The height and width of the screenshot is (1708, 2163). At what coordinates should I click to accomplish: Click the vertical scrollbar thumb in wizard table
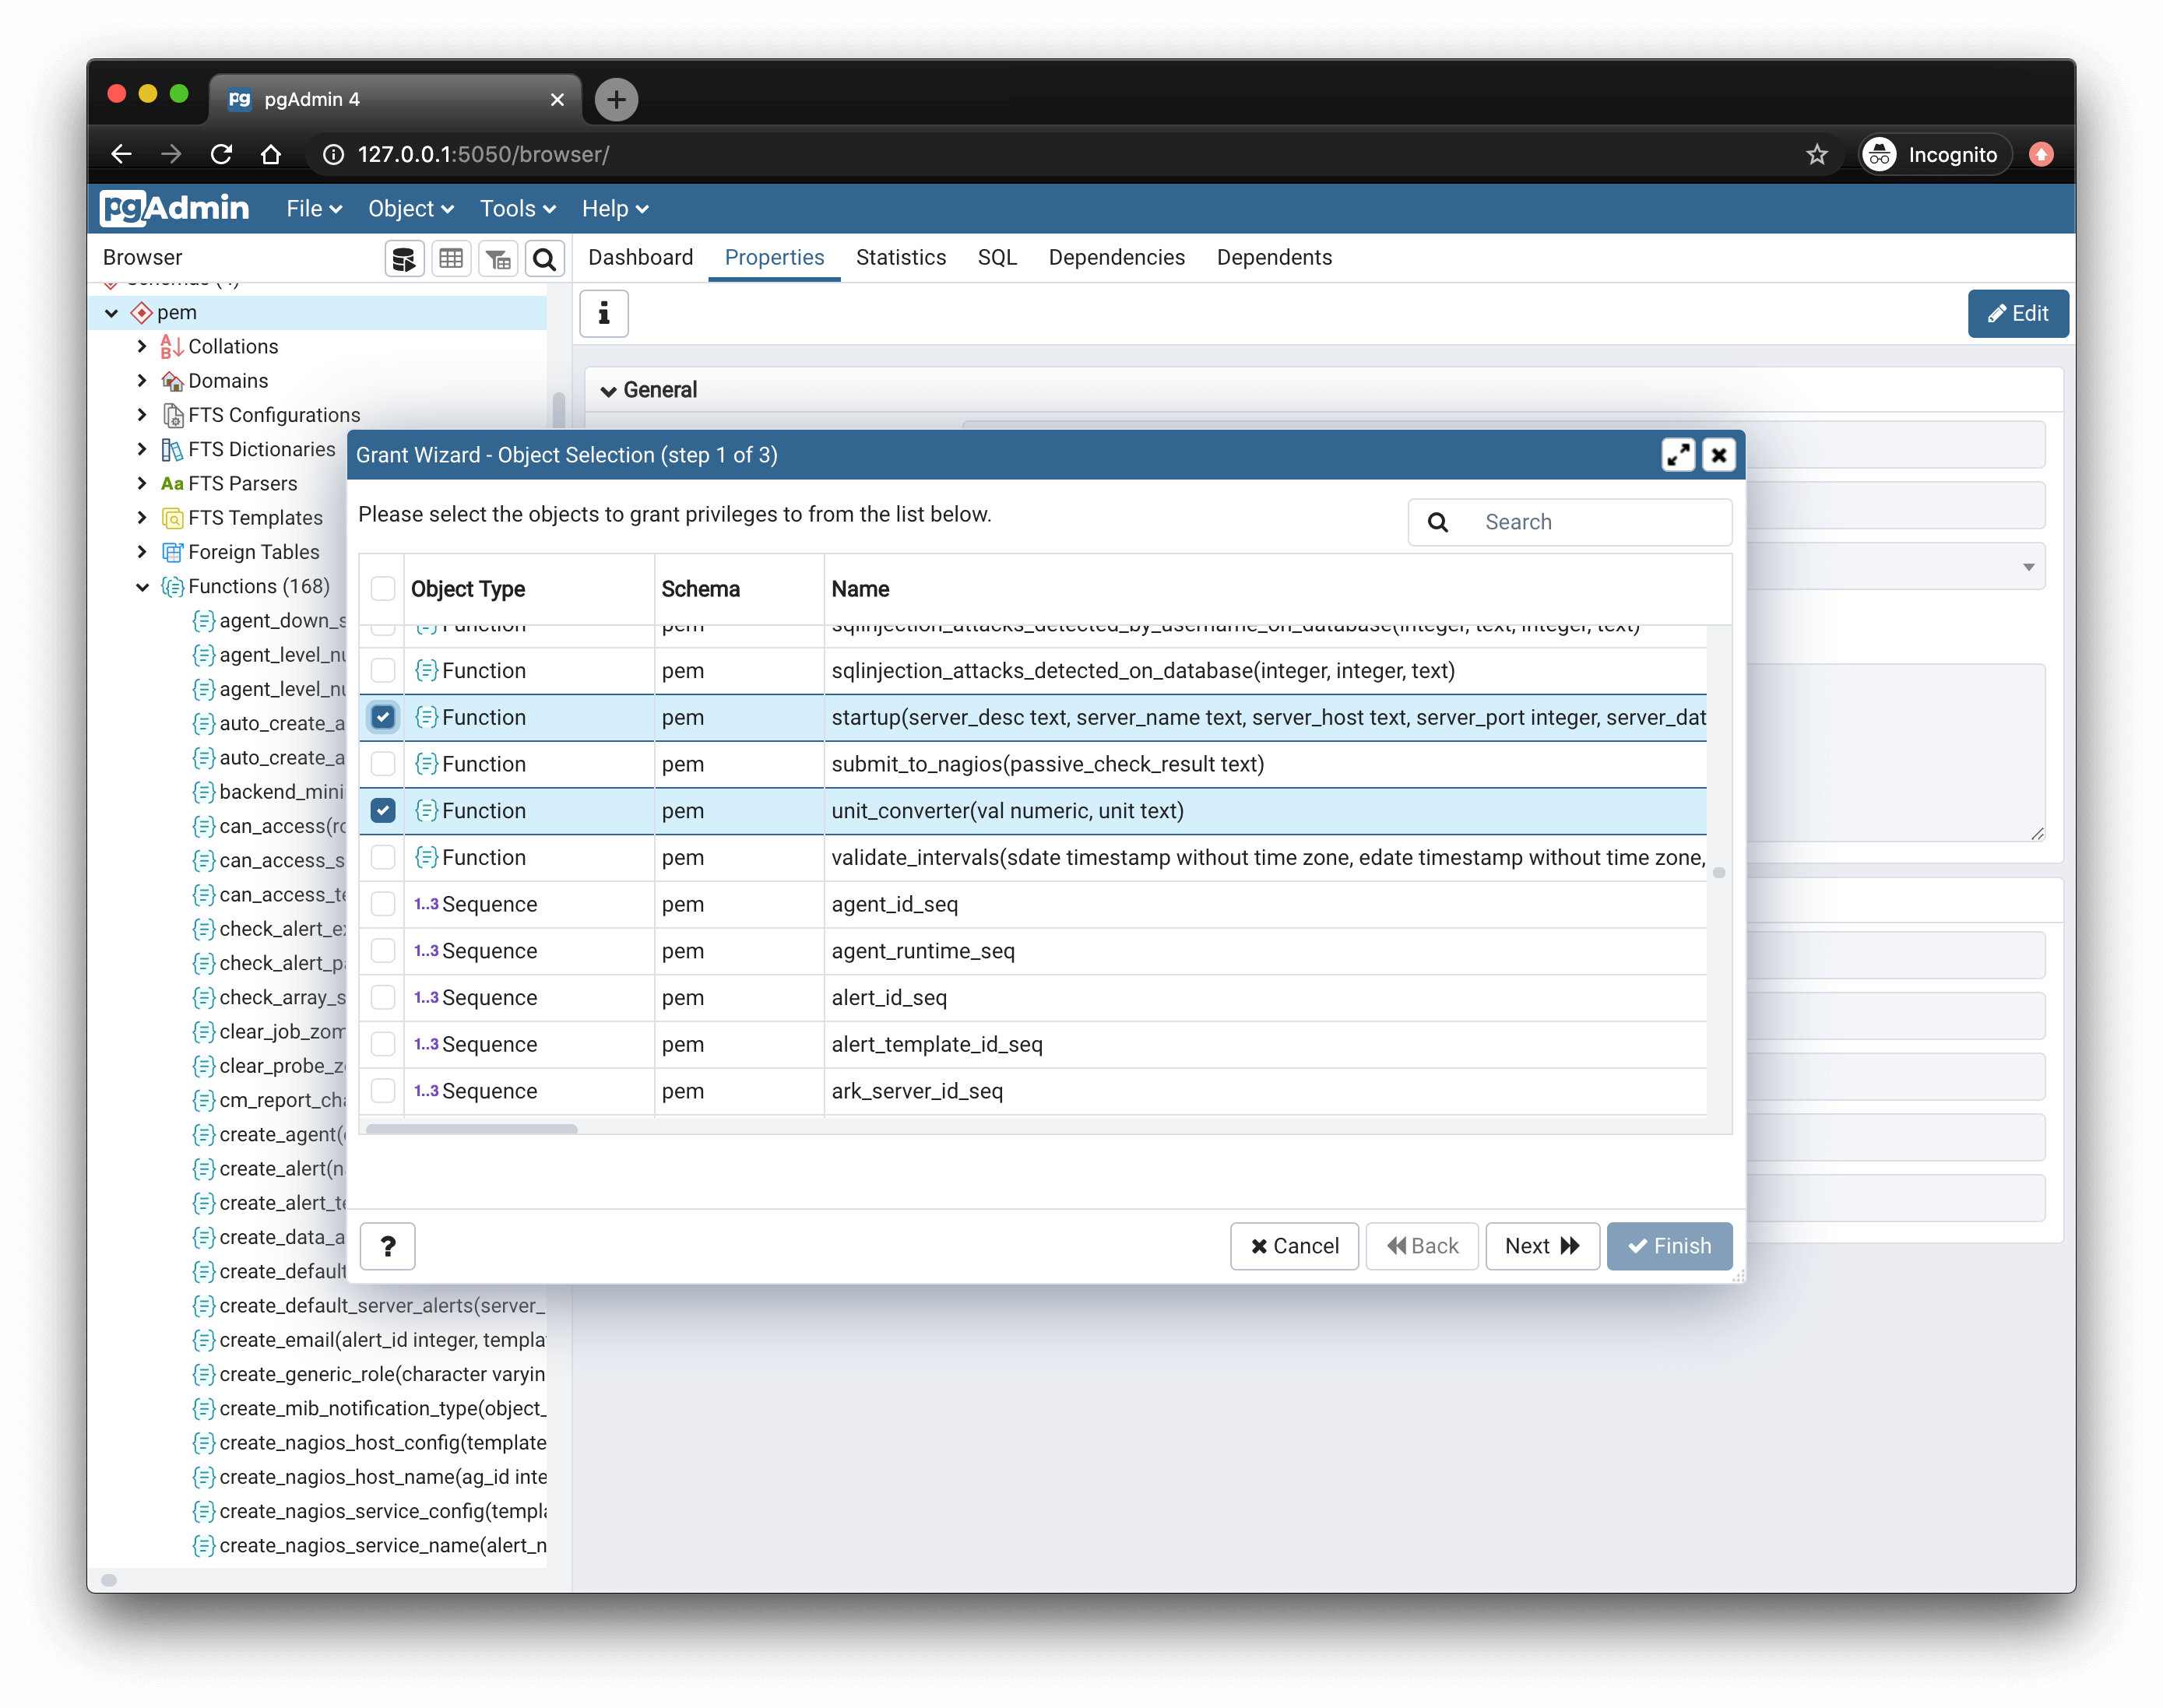click(1719, 872)
